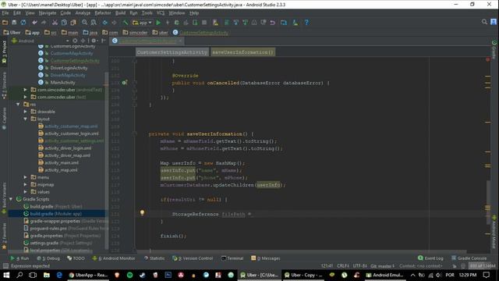Expand the mipmap folder
Image resolution: width=499 pixels, height=281 pixels.
point(26,184)
